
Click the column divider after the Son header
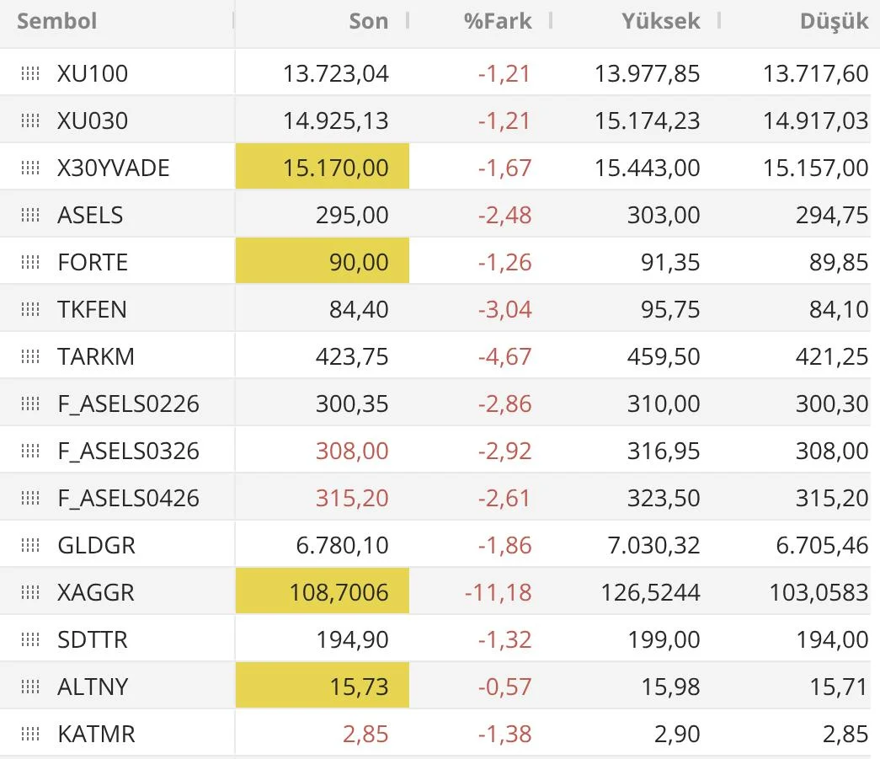click(x=408, y=21)
